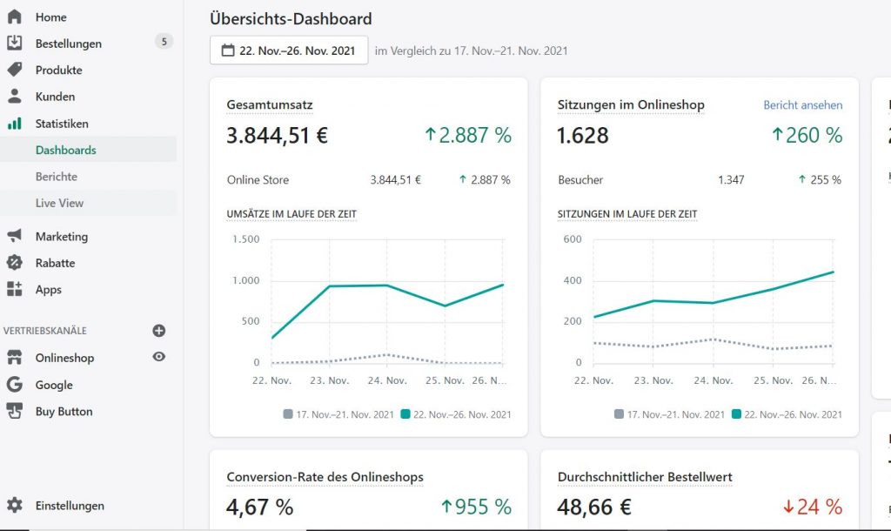This screenshot has width=891, height=531.
Task: Select Live View in the sidebar
Action: tap(59, 203)
